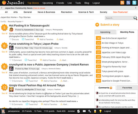Open Live in main navigation
Viewport: 138px width, 114px height.
click(70, 3)
